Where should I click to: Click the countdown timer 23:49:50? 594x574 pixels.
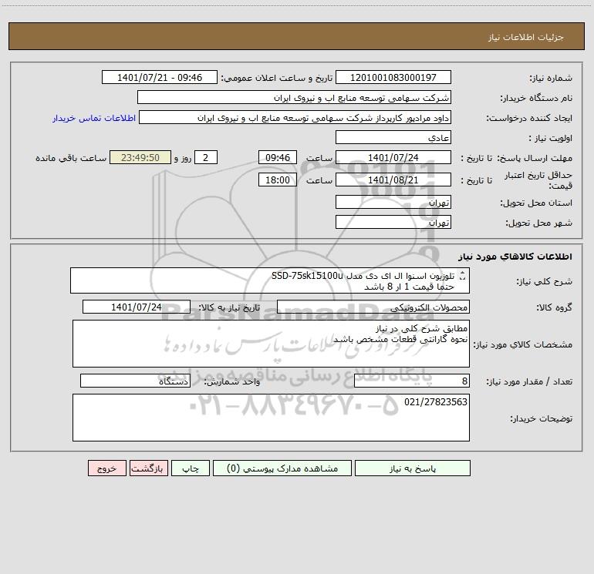tap(140, 158)
